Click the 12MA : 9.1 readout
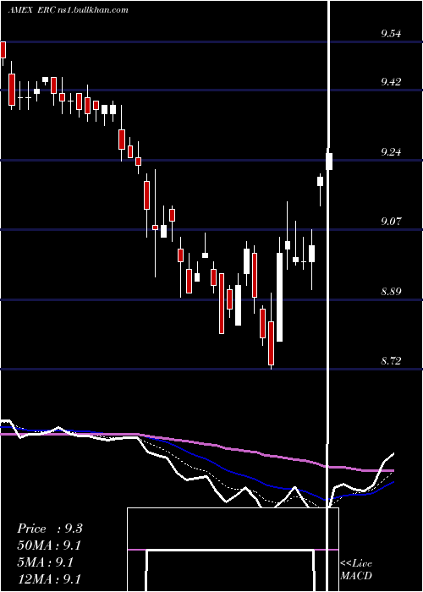This screenshot has width=423, height=592. point(49,578)
